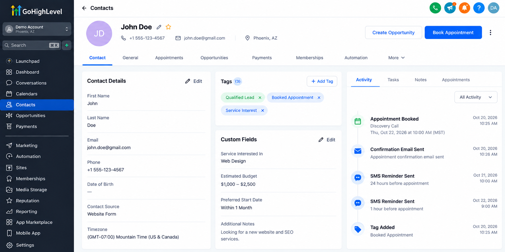505x252 pixels.
Task: Remove the Service Interest tag
Action: pos(262,111)
